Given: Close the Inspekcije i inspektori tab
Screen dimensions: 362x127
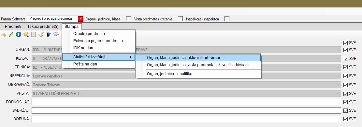Looking at the screenshot, I should (x=227, y=19).
